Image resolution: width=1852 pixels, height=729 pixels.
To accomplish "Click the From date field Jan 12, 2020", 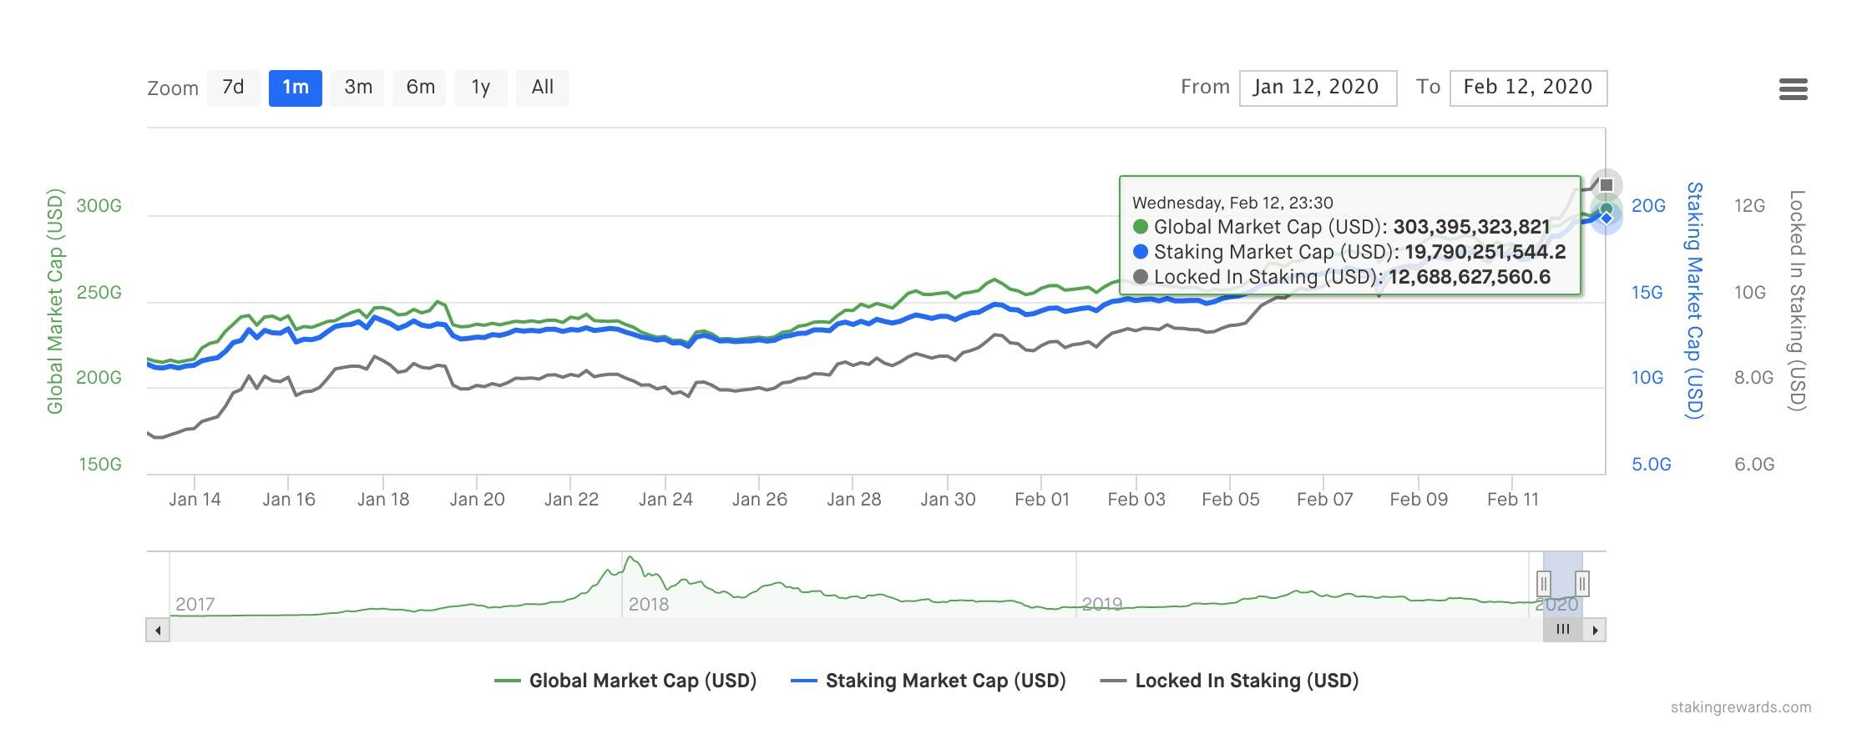I will pos(1318,88).
